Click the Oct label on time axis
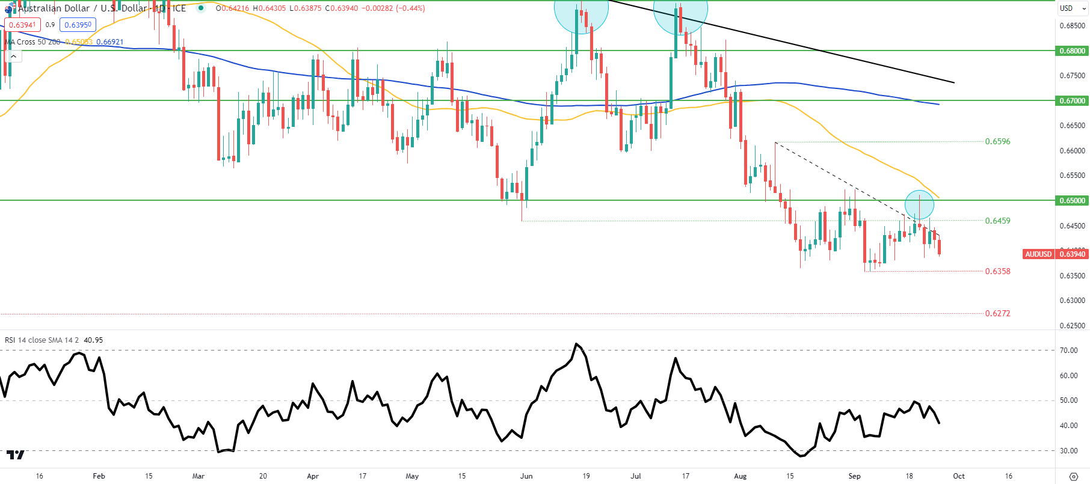Image resolution: width=1090 pixels, height=484 pixels. pyautogui.click(x=959, y=476)
